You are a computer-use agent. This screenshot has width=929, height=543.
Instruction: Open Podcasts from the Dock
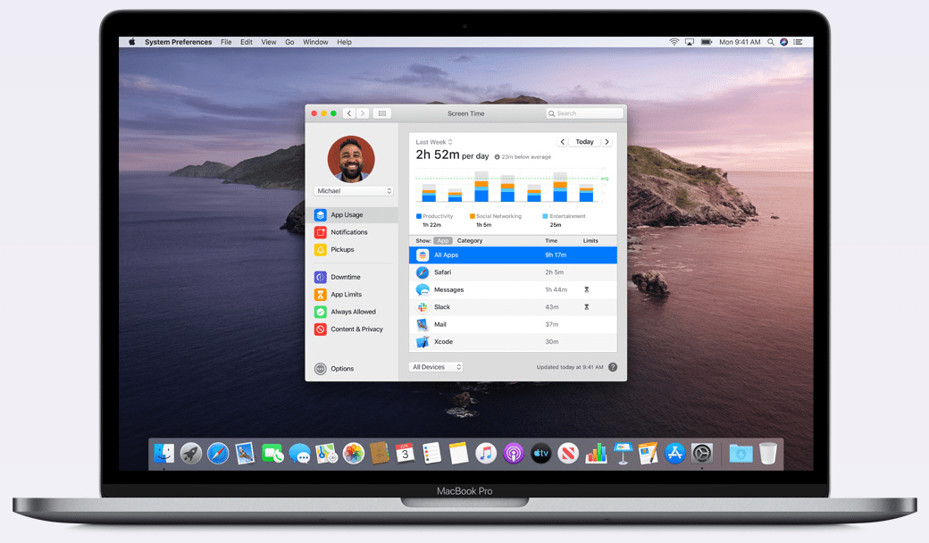coord(513,454)
